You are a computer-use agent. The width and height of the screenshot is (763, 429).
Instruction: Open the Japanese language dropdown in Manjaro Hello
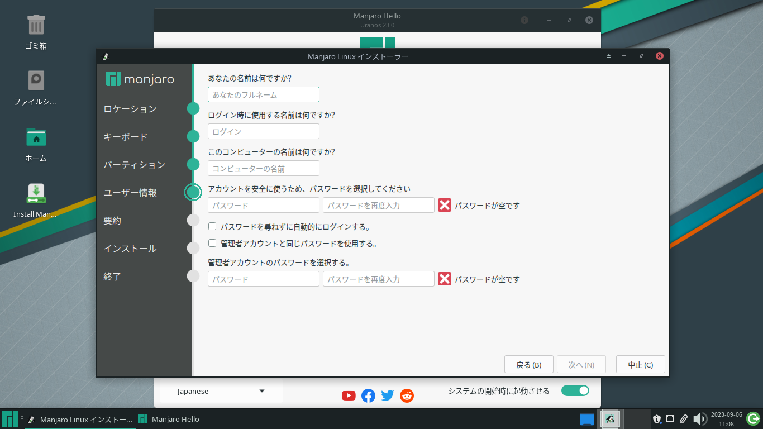point(221,391)
